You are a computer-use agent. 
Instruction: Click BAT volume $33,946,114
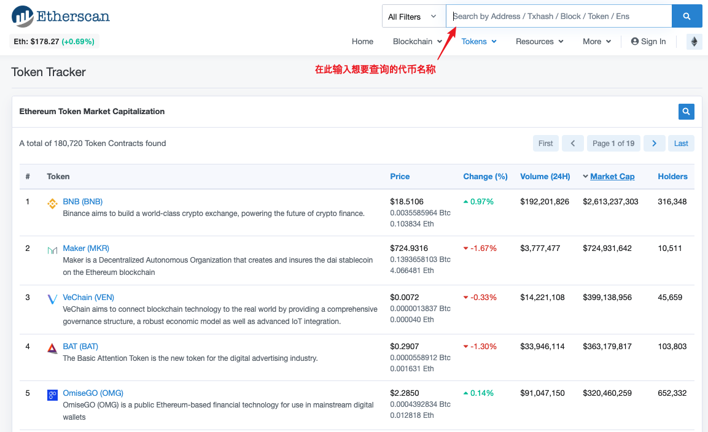tap(542, 347)
